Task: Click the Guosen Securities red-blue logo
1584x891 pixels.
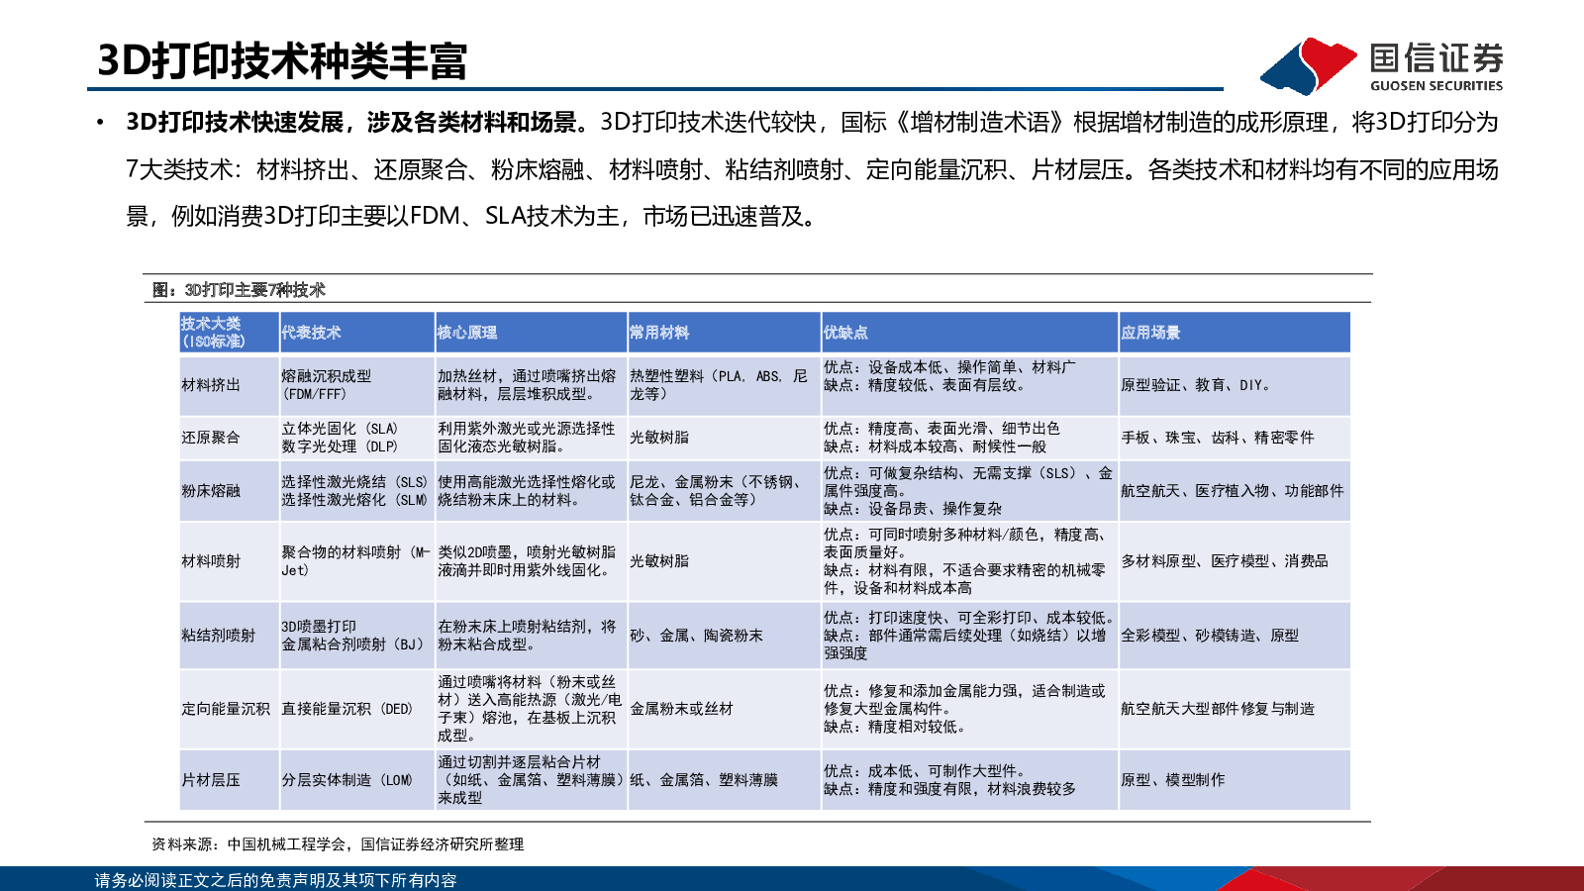Action: [1308, 65]
